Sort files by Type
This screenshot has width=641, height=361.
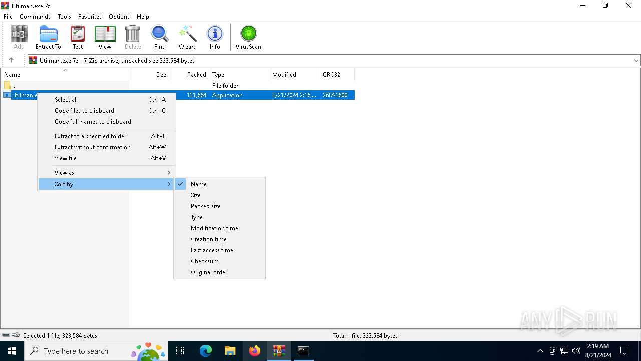(x=219, y=217)
